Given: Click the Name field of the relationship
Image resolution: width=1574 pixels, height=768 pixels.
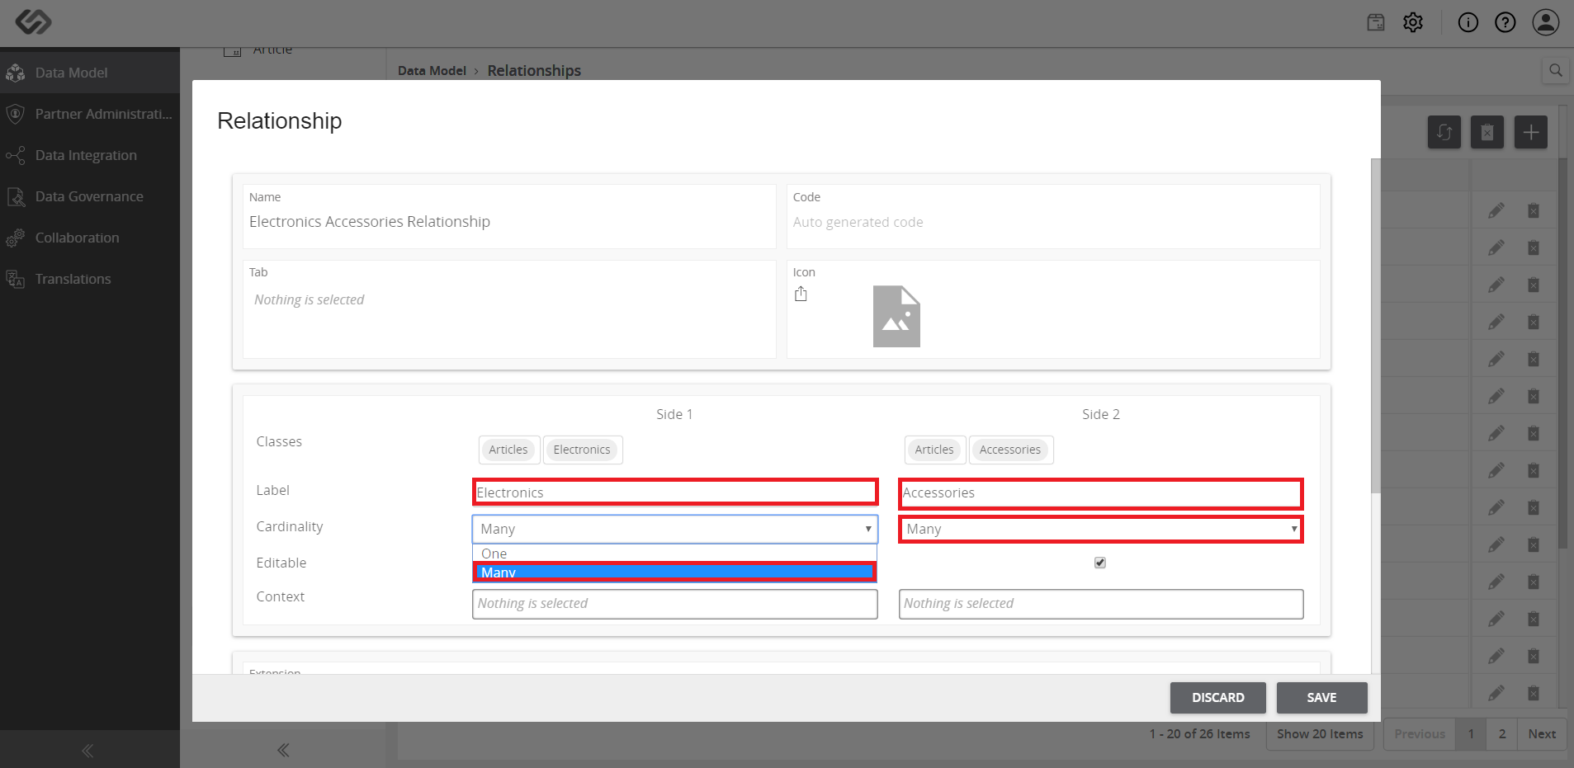Looking at the screenshot, I should (x=509, y=216).
